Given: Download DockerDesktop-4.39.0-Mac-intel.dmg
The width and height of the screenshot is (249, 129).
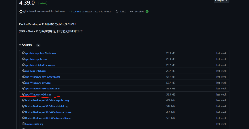Looking at the screenshot, I should point(46,106).
